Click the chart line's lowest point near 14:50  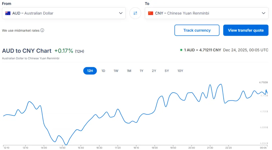pos(66,145)
